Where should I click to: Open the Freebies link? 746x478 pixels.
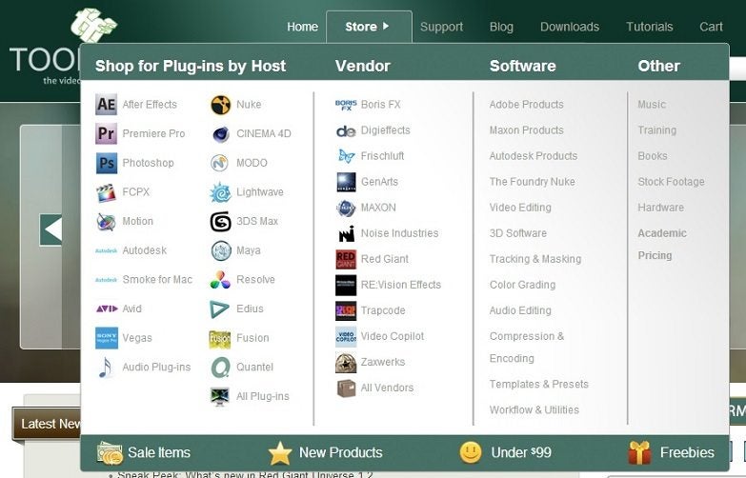click(x=672, y=453)
